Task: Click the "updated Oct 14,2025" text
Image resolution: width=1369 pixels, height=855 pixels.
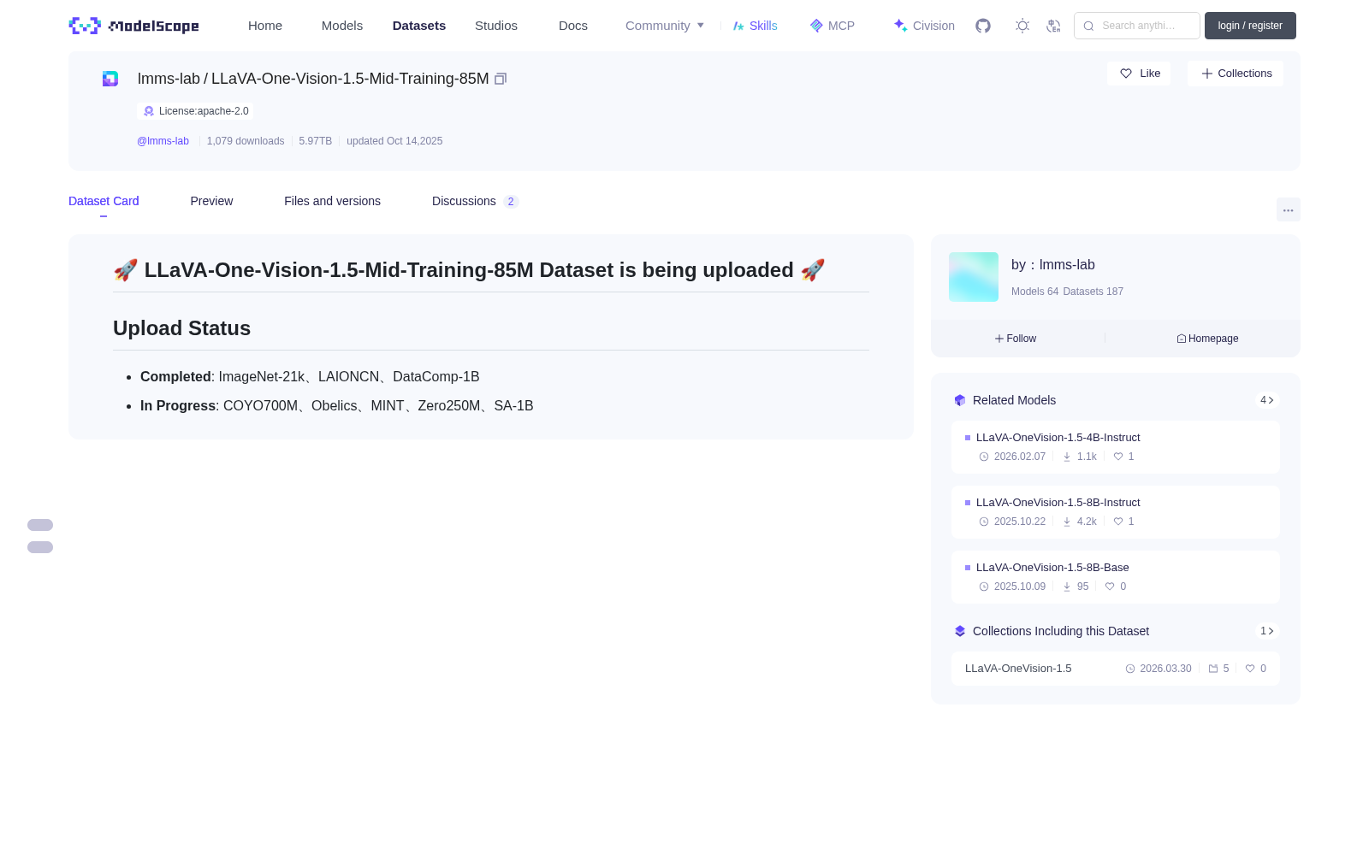Action: [x=394, y=141]
